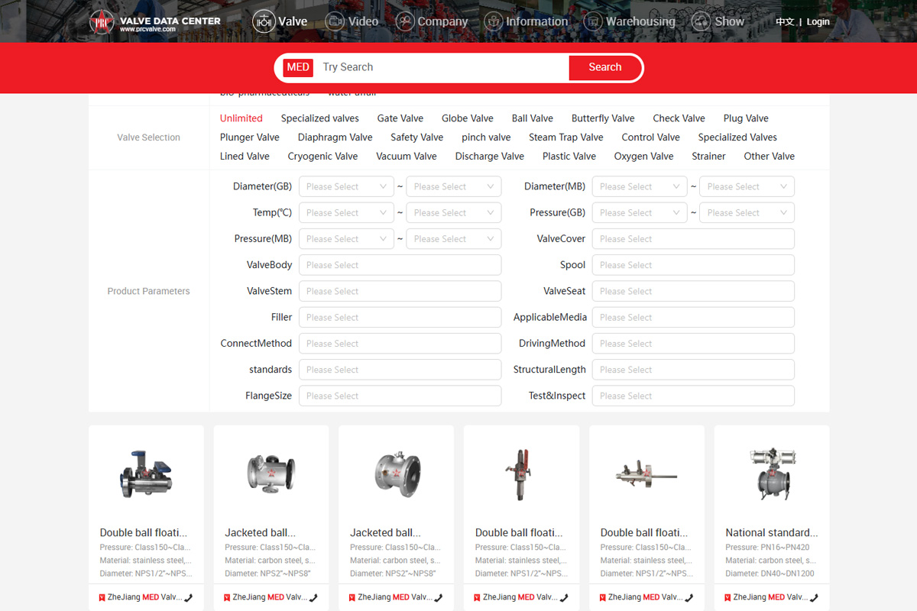Click the Information nav icon
This screenshot has height=611, width=917.
pyautogui.click(x=494, y=21)
